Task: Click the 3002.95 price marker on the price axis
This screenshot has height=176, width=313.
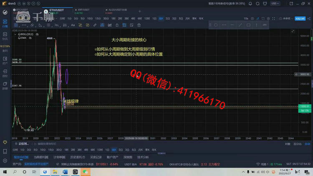Action: click(x=304, y=74)
